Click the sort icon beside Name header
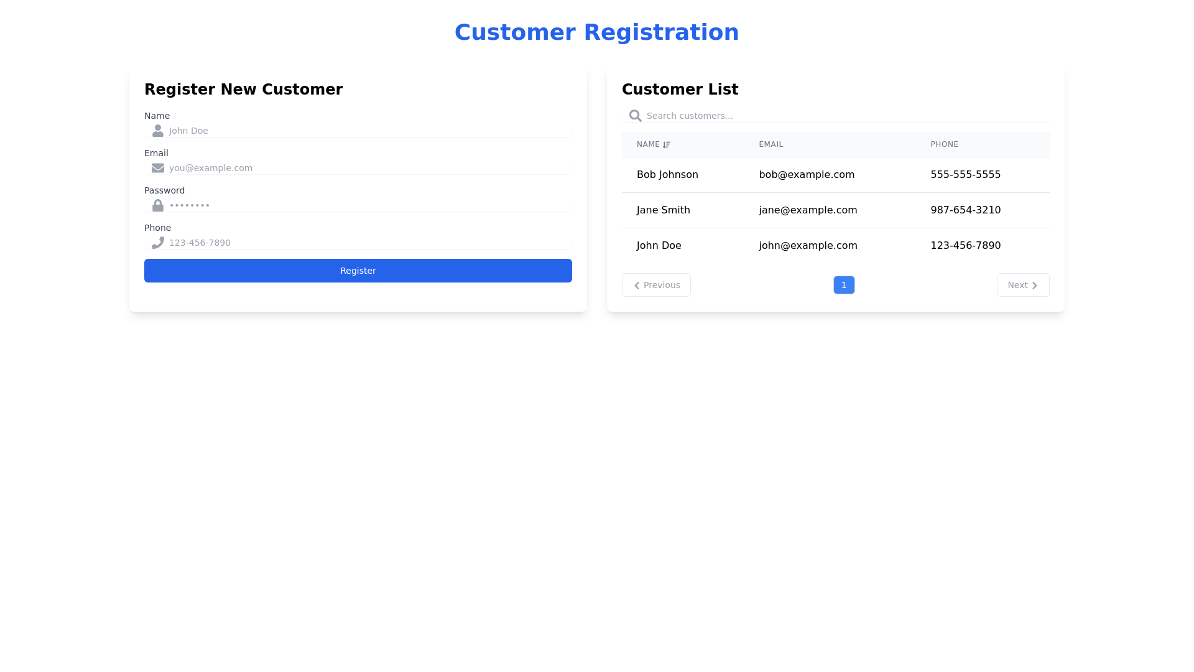Screen dimensions: 1194x672 [x=667, y=145]
